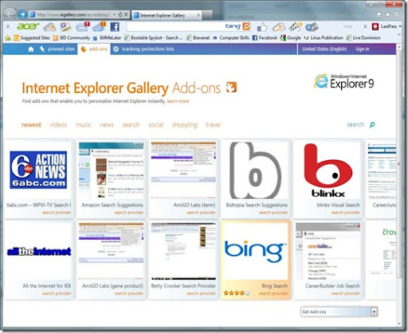Image resolution: width=408 pixels, height=333 pixels.
Task: Open the address bar dropdown arrow
Action: click(x=115, y=14)
